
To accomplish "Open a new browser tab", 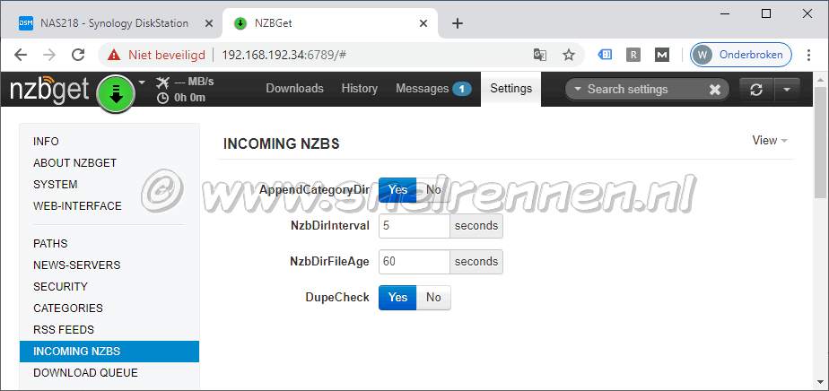I will click(458, 23).
